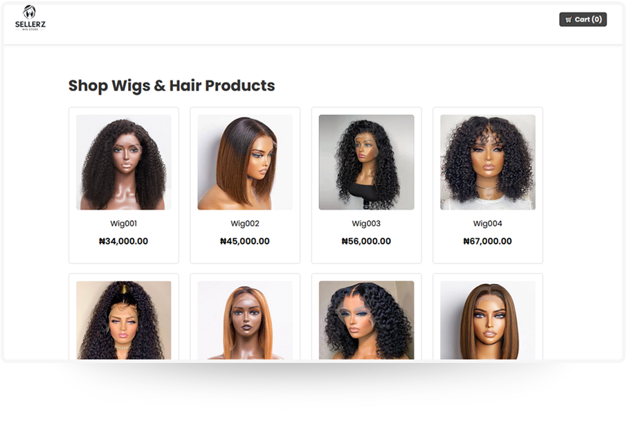Open the Wig004 product image

(487, 162)
